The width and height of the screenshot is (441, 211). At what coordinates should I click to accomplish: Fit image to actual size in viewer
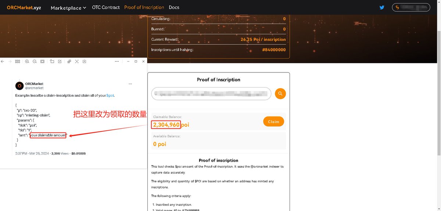coord(42,61)
